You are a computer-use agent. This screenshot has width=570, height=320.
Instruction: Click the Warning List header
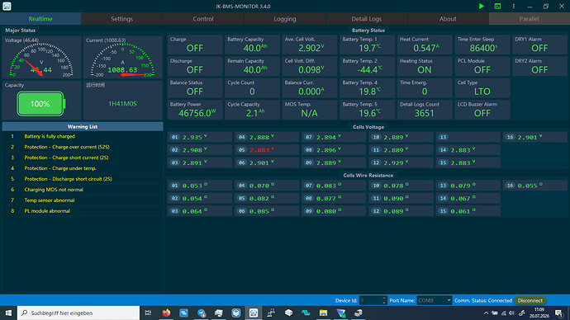tap(83, 127)
